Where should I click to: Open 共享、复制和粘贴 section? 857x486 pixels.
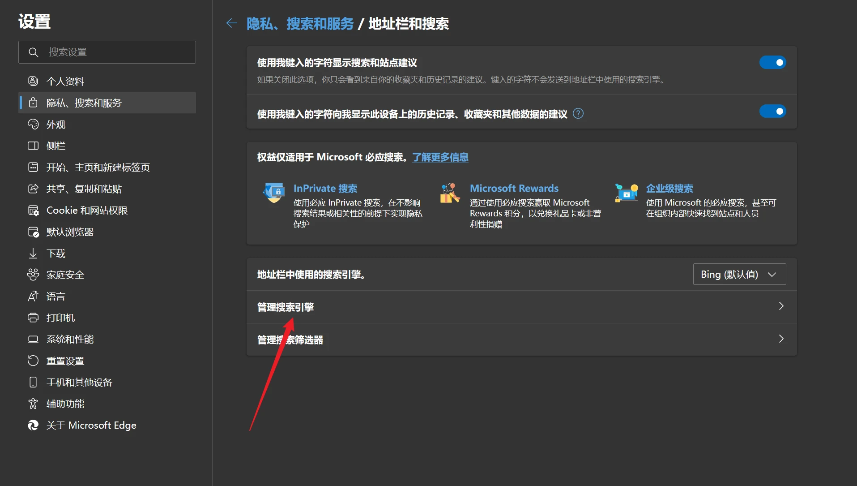coord(107,189)
